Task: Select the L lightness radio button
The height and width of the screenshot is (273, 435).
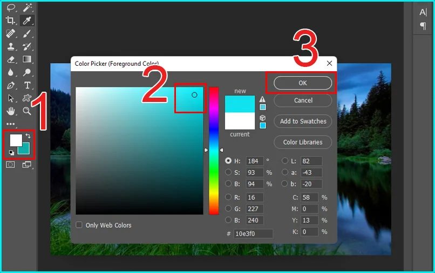Action: pyautogui.click(x=284, y=161)
